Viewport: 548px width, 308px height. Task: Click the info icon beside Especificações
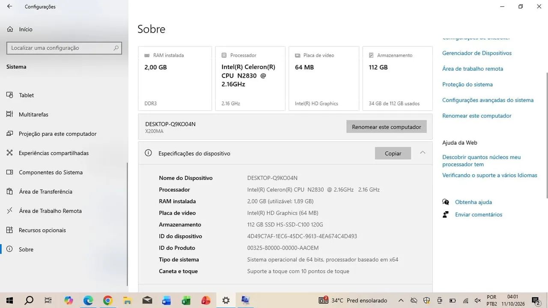[x=148, y=153]
